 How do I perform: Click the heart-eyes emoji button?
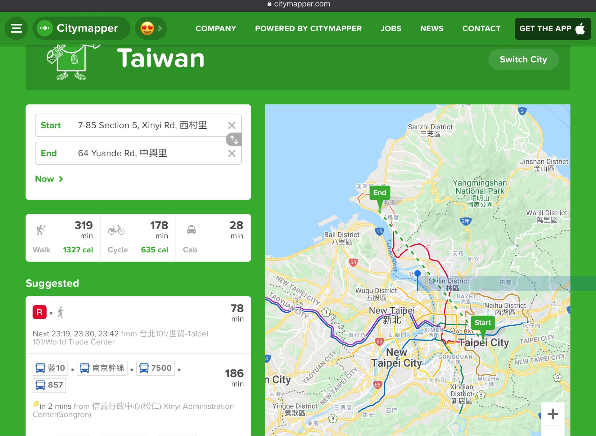point(147,28)
